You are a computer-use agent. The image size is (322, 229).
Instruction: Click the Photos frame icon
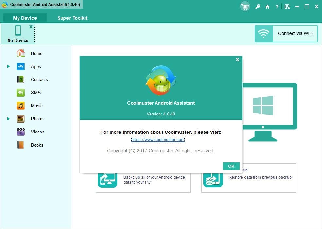click(21, 119)
